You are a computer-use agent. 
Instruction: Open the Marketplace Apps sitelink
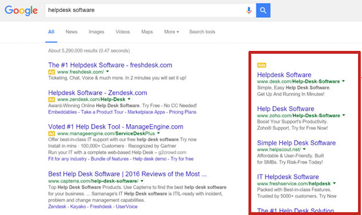146,112
